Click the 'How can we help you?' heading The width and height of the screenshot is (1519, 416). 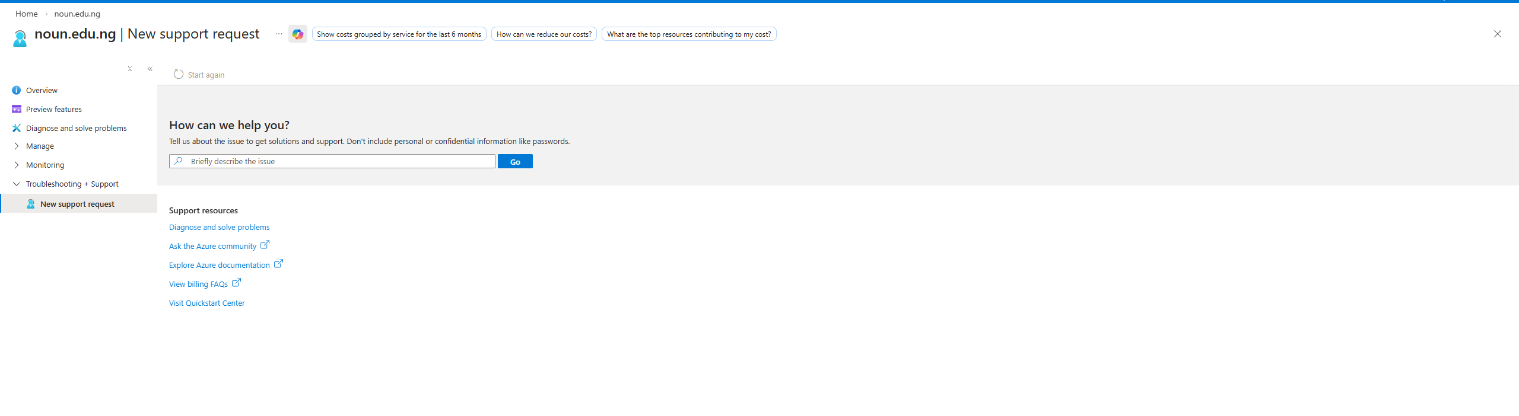229,125
